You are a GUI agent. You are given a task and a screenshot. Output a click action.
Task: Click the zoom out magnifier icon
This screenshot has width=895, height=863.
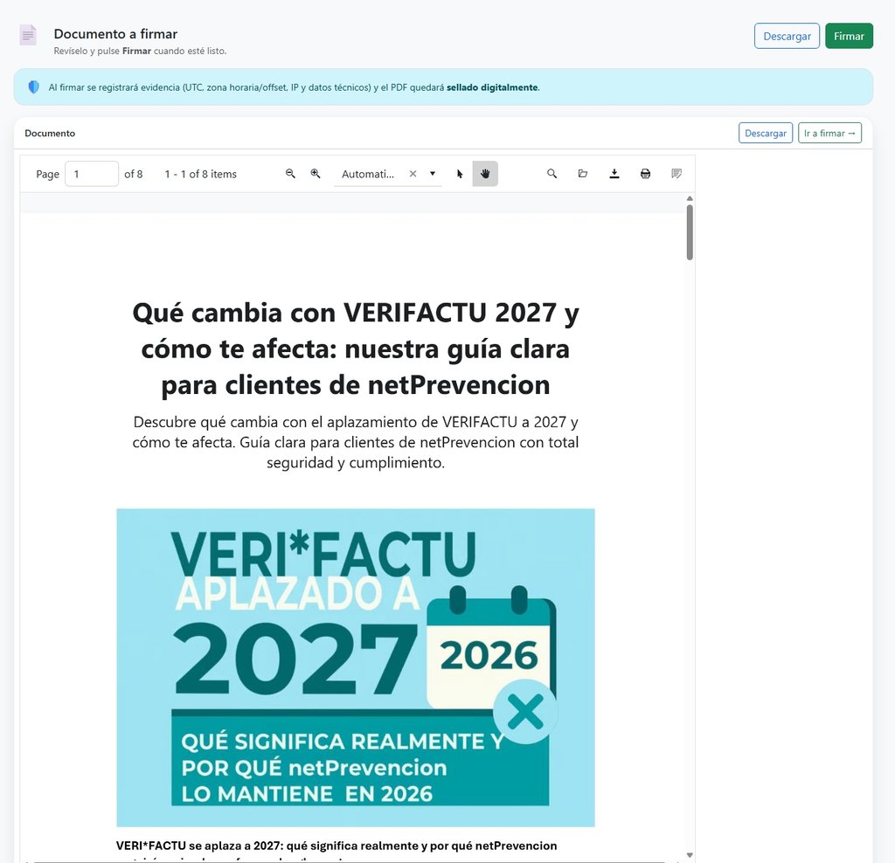tap(290, 174)
